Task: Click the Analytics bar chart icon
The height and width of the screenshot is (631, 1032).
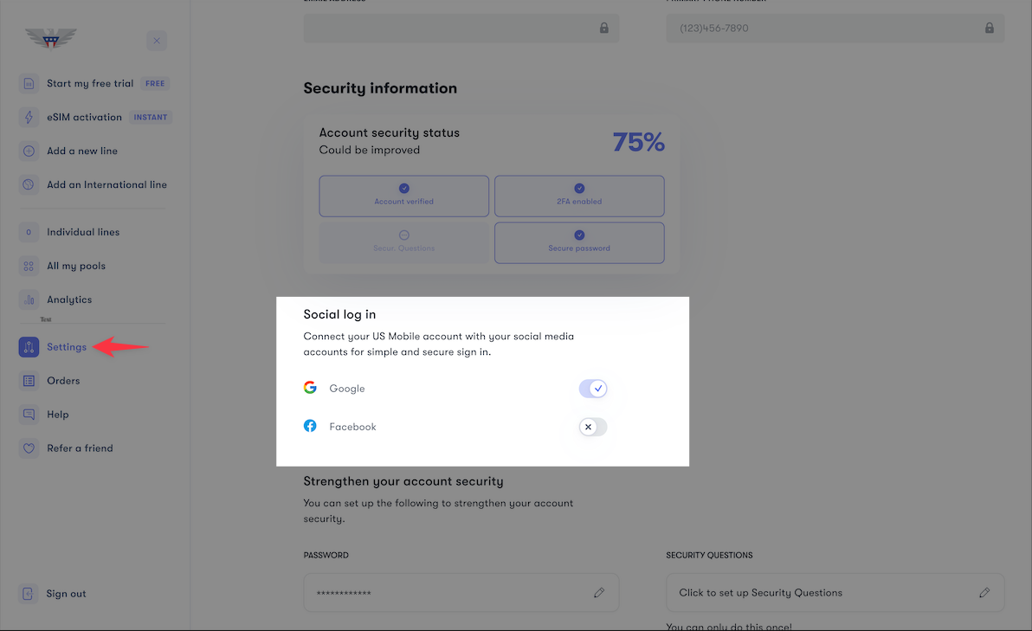Action: coord(28,299)
